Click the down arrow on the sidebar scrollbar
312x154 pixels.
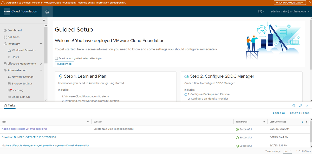[46, 100]
